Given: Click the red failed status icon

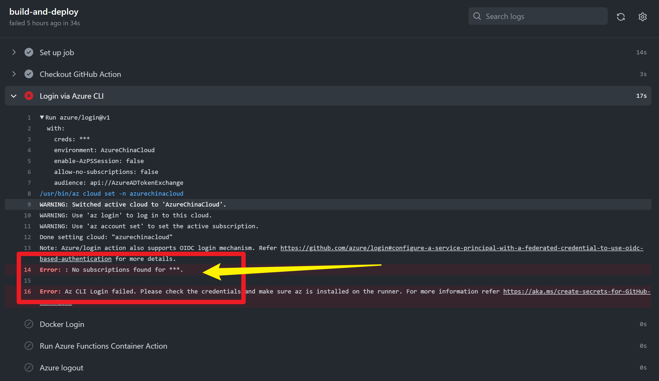Looking at the screenshot, I should click(29, 96).
